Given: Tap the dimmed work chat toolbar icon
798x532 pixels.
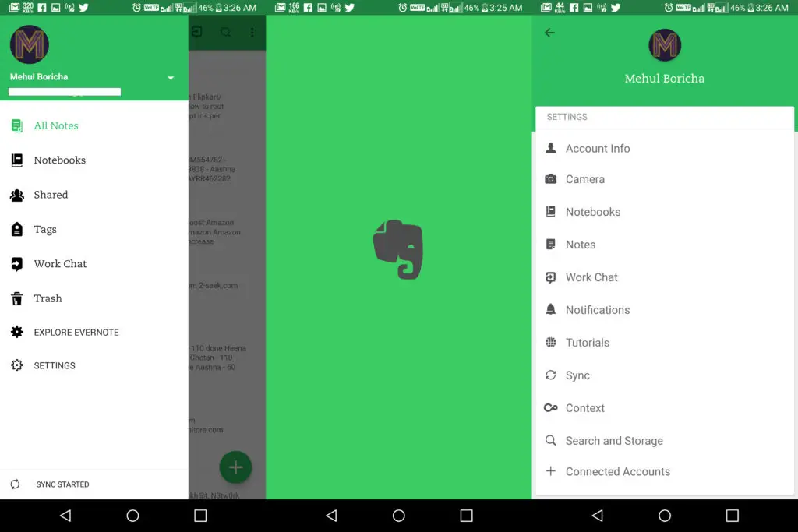Looking at the screenshot, I should [197, 33].
